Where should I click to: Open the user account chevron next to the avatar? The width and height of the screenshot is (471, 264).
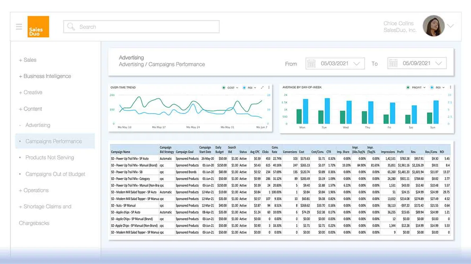[x=450, y=26]
